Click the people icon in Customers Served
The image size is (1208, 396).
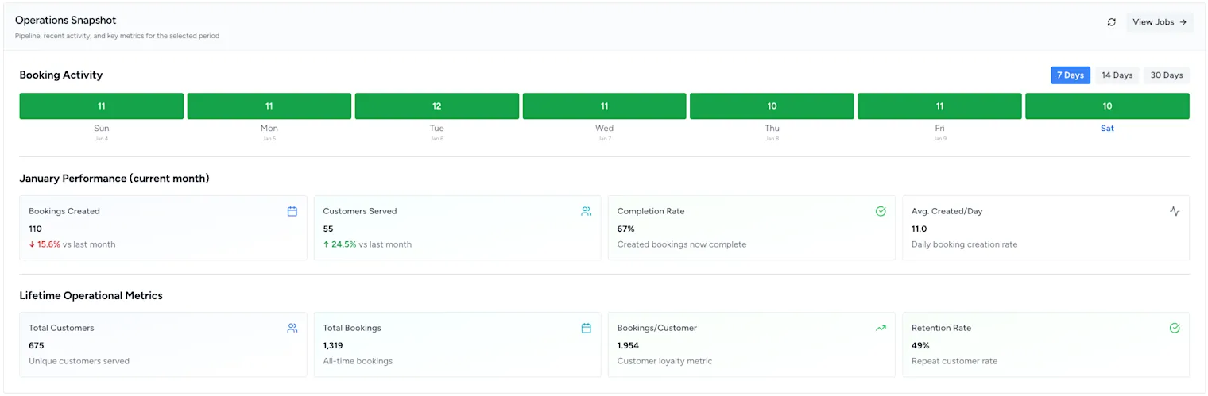(x=587, y=211)
